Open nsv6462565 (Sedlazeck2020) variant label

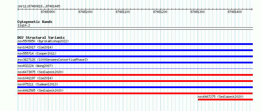click(40, 90)
